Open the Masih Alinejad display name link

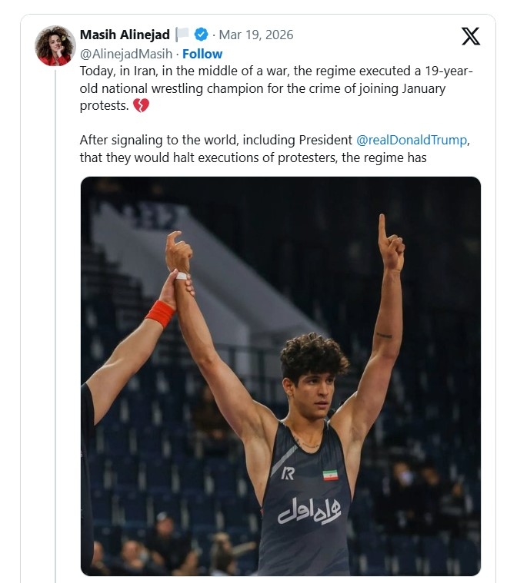125,35
